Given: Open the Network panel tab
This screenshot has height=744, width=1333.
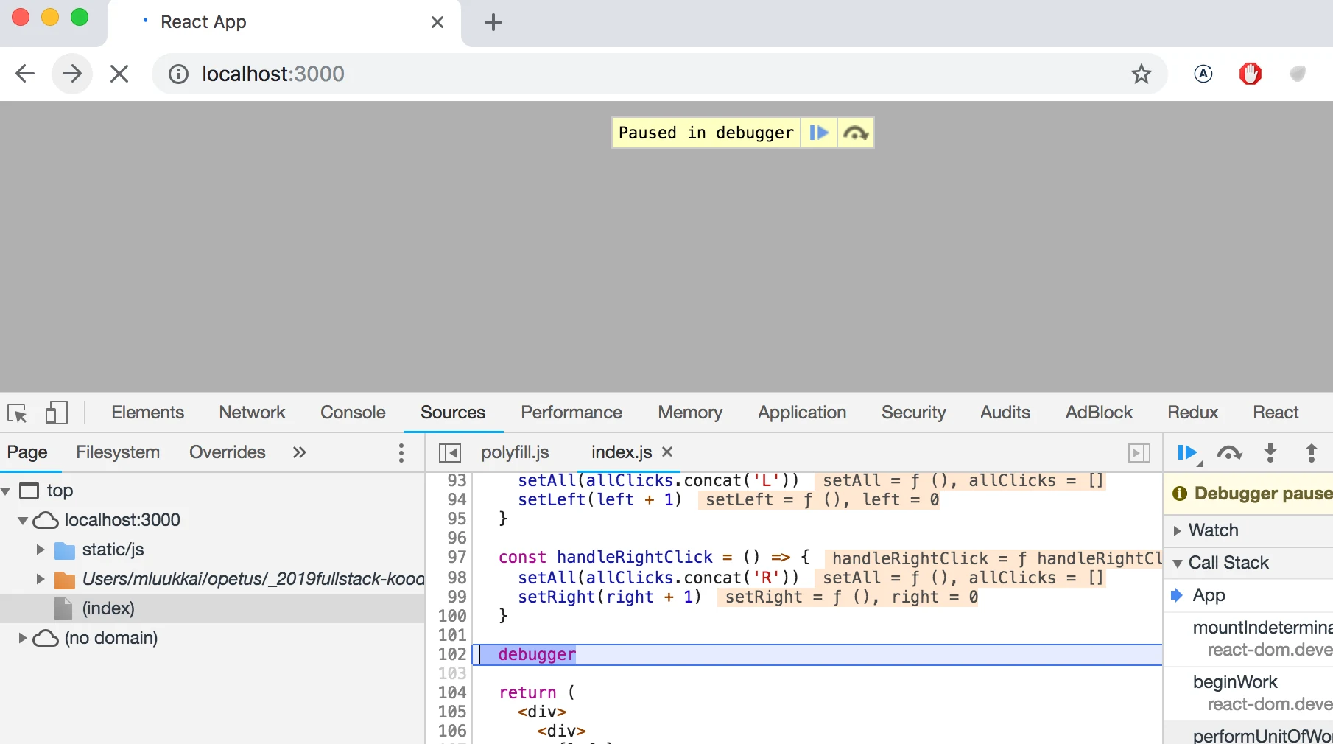Looking at the screenshot, I should pyautogui.click(x=252, y=413).
